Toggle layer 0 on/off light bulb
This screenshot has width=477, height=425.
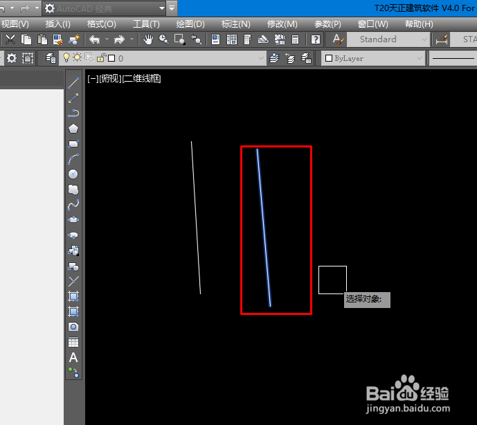(x=66, y=57)
